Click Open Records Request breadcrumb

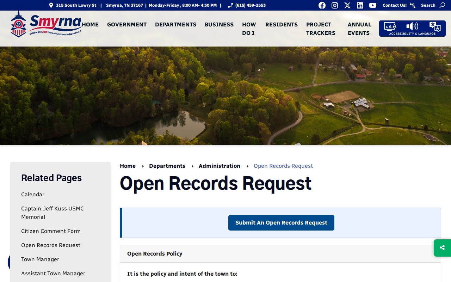coord(283,166)
